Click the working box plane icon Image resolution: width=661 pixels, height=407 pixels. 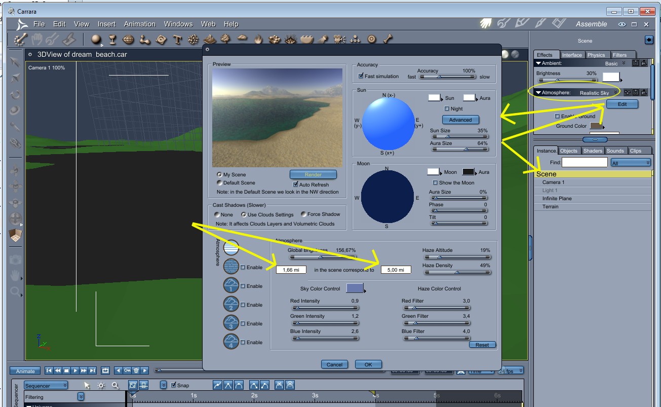[16, 235]
